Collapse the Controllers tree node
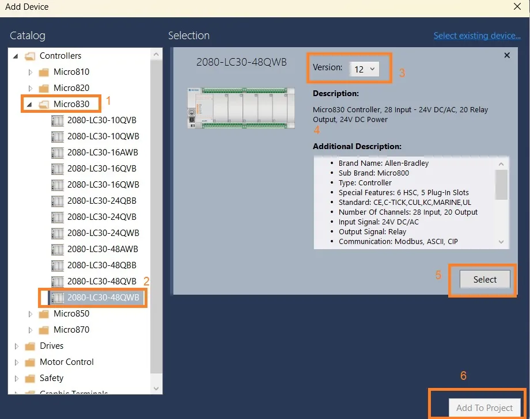Screen dimensions: 530x419 pos(16,56)
